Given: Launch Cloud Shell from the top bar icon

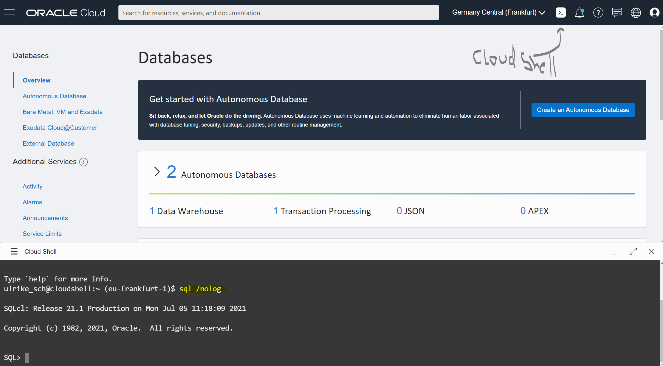Looking at the screenshot, I should pos(560,13).
